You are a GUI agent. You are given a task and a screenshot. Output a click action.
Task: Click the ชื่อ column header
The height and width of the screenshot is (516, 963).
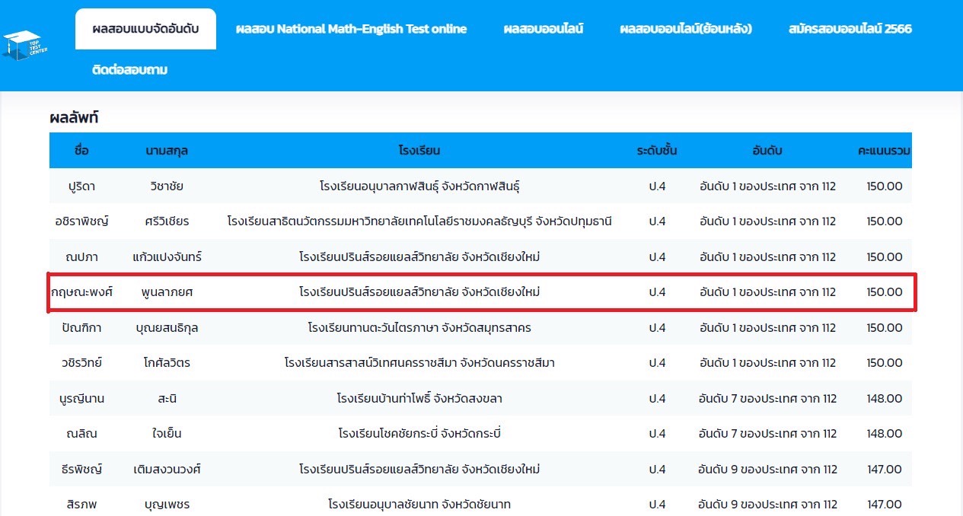(x=81, y=151)
